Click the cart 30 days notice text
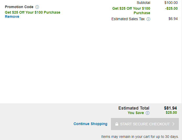The image size is (182, 140). (x=140, y=137)
